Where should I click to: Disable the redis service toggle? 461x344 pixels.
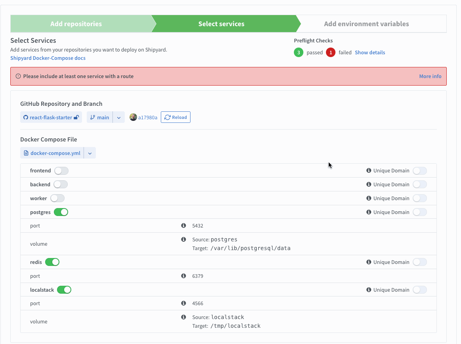point(52,262)
